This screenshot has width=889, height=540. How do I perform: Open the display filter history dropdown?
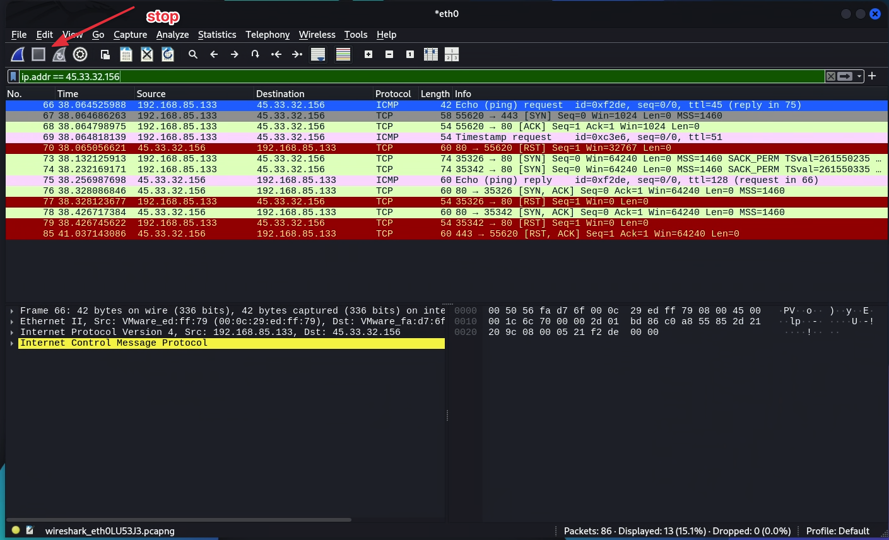(859, 76)
